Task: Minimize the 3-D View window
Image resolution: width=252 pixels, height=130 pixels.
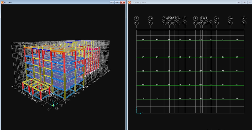Action: click(x=112, y=2)
